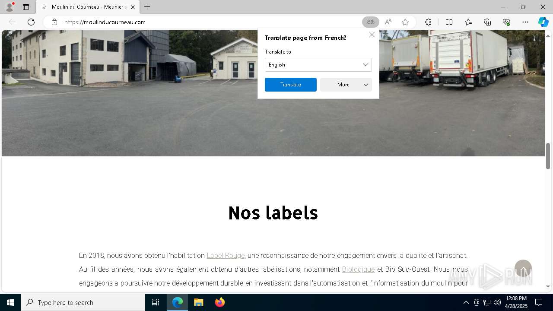Open Firefox taskbar icon

(219, 302)
